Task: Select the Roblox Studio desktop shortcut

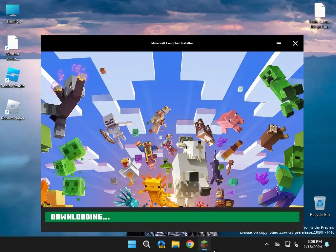Action: (x=13, y=78)
